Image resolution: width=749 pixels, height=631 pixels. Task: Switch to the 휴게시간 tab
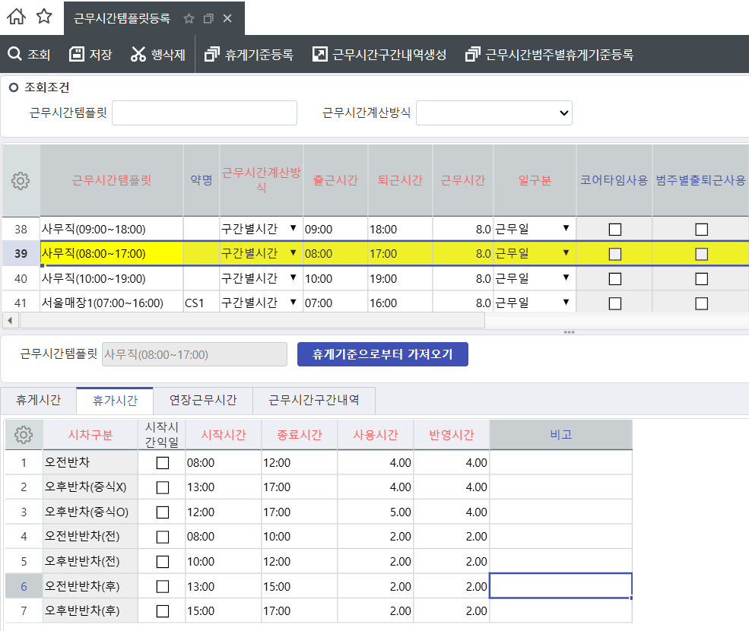39,399
